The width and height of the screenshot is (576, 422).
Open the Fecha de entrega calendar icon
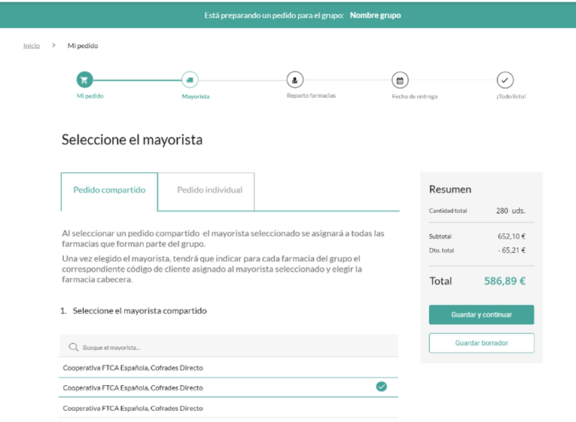coord(400,80)
